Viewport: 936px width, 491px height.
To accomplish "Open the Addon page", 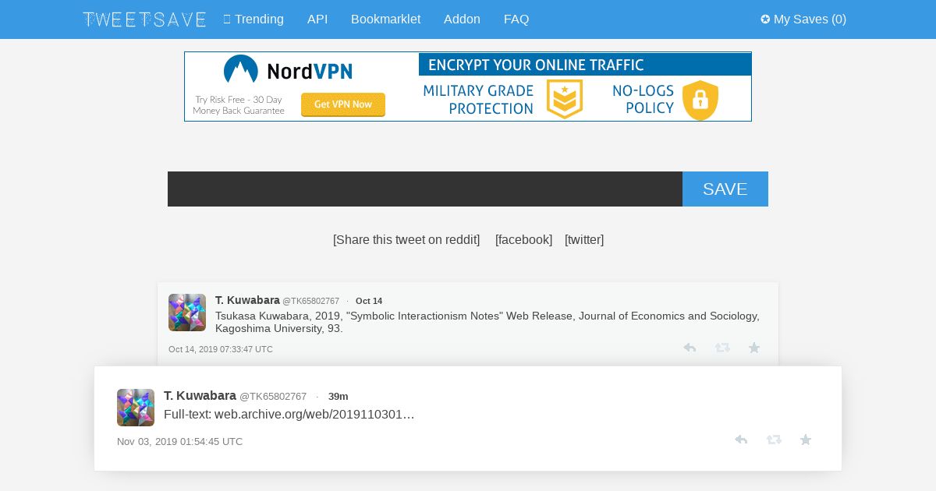I will pos(462,19).
